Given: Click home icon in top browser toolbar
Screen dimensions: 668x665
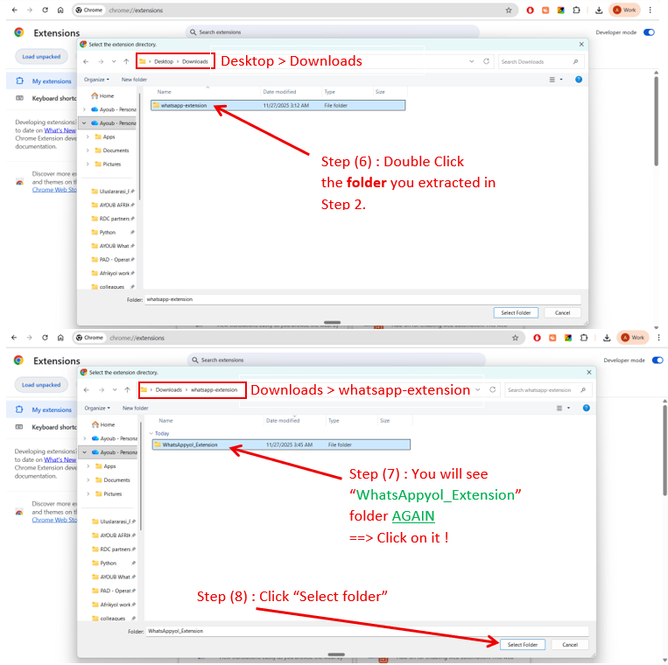Looking at the screenshot, I should pos(60,10).
